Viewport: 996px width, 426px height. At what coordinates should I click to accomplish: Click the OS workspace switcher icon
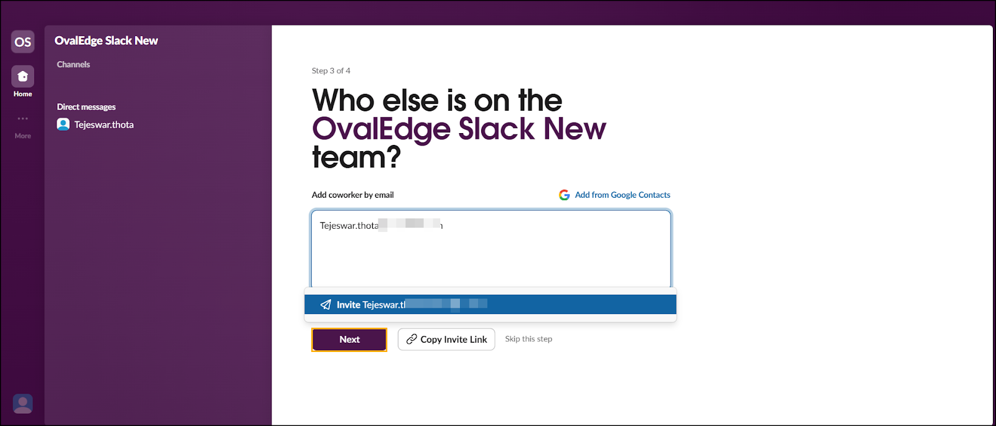(x=22, y=42)
